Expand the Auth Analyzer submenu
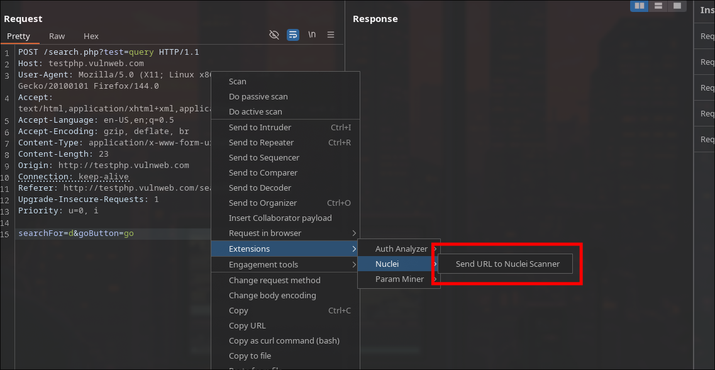 (x=401, y=249)
